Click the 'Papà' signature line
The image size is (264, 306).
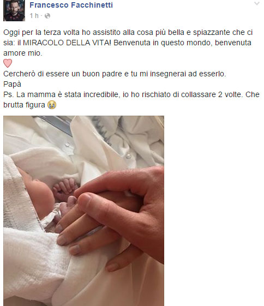pyautogui.click(x=12, y=84)
